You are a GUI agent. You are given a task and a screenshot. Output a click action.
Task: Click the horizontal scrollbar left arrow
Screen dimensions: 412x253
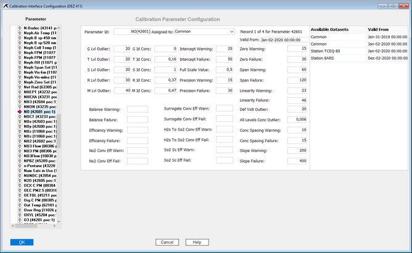tap(13, 226)
